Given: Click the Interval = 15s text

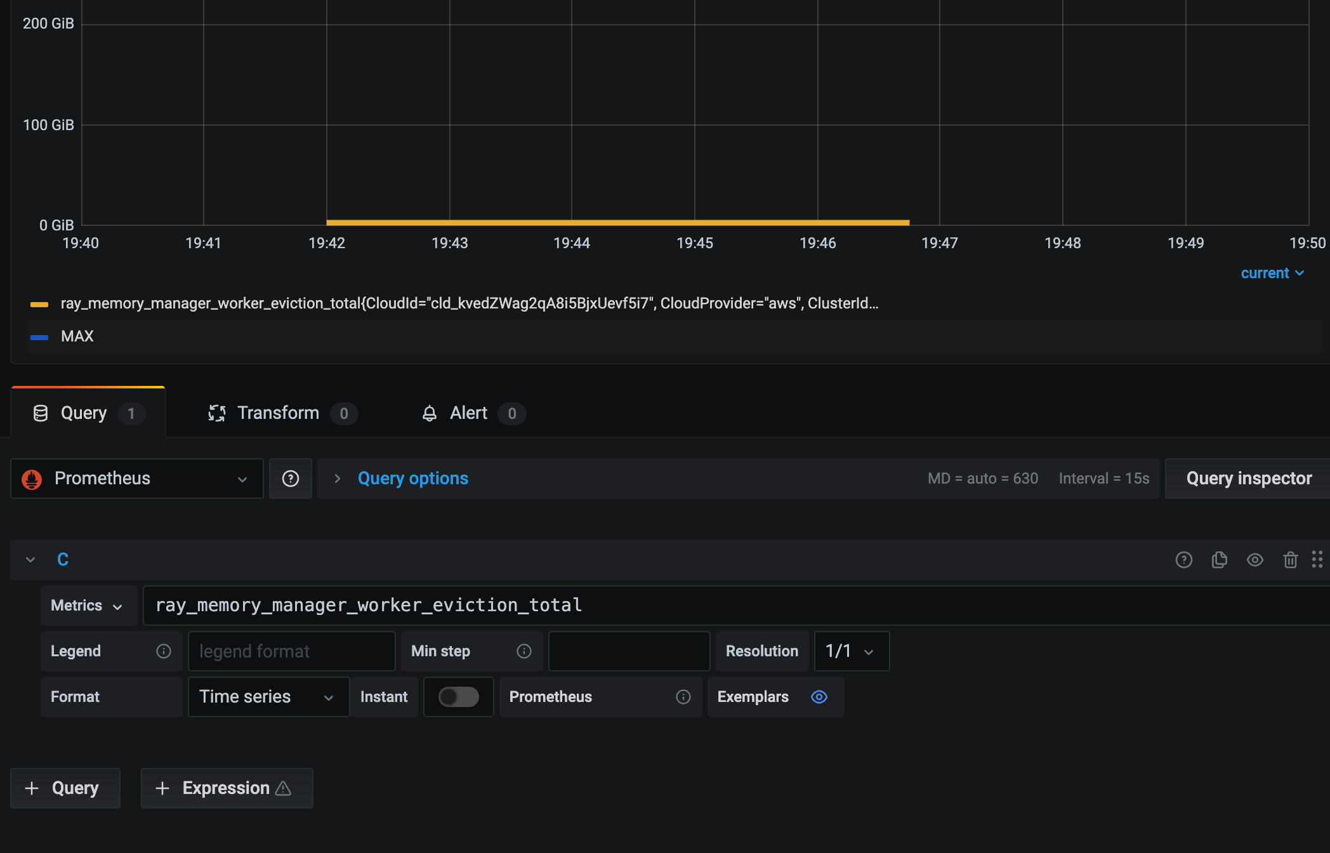Looking at the screenshot, I should [1104, 479].
